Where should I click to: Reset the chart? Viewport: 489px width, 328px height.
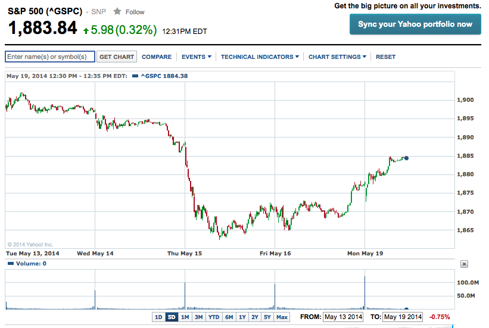coord(385,57)
